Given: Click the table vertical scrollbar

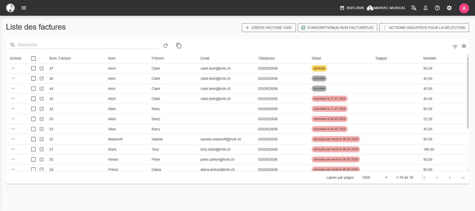Looking at the screenshot, I should coord(468,92).
